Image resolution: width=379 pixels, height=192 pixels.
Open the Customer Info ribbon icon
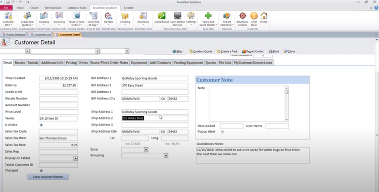(9, 19)
